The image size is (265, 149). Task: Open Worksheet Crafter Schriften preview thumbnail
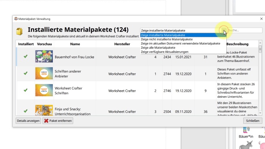click(x=44, y=90)
